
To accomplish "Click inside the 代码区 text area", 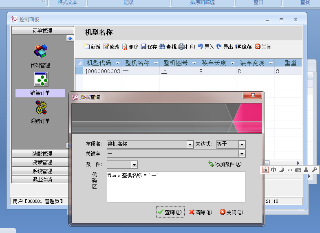I will 176,187.
